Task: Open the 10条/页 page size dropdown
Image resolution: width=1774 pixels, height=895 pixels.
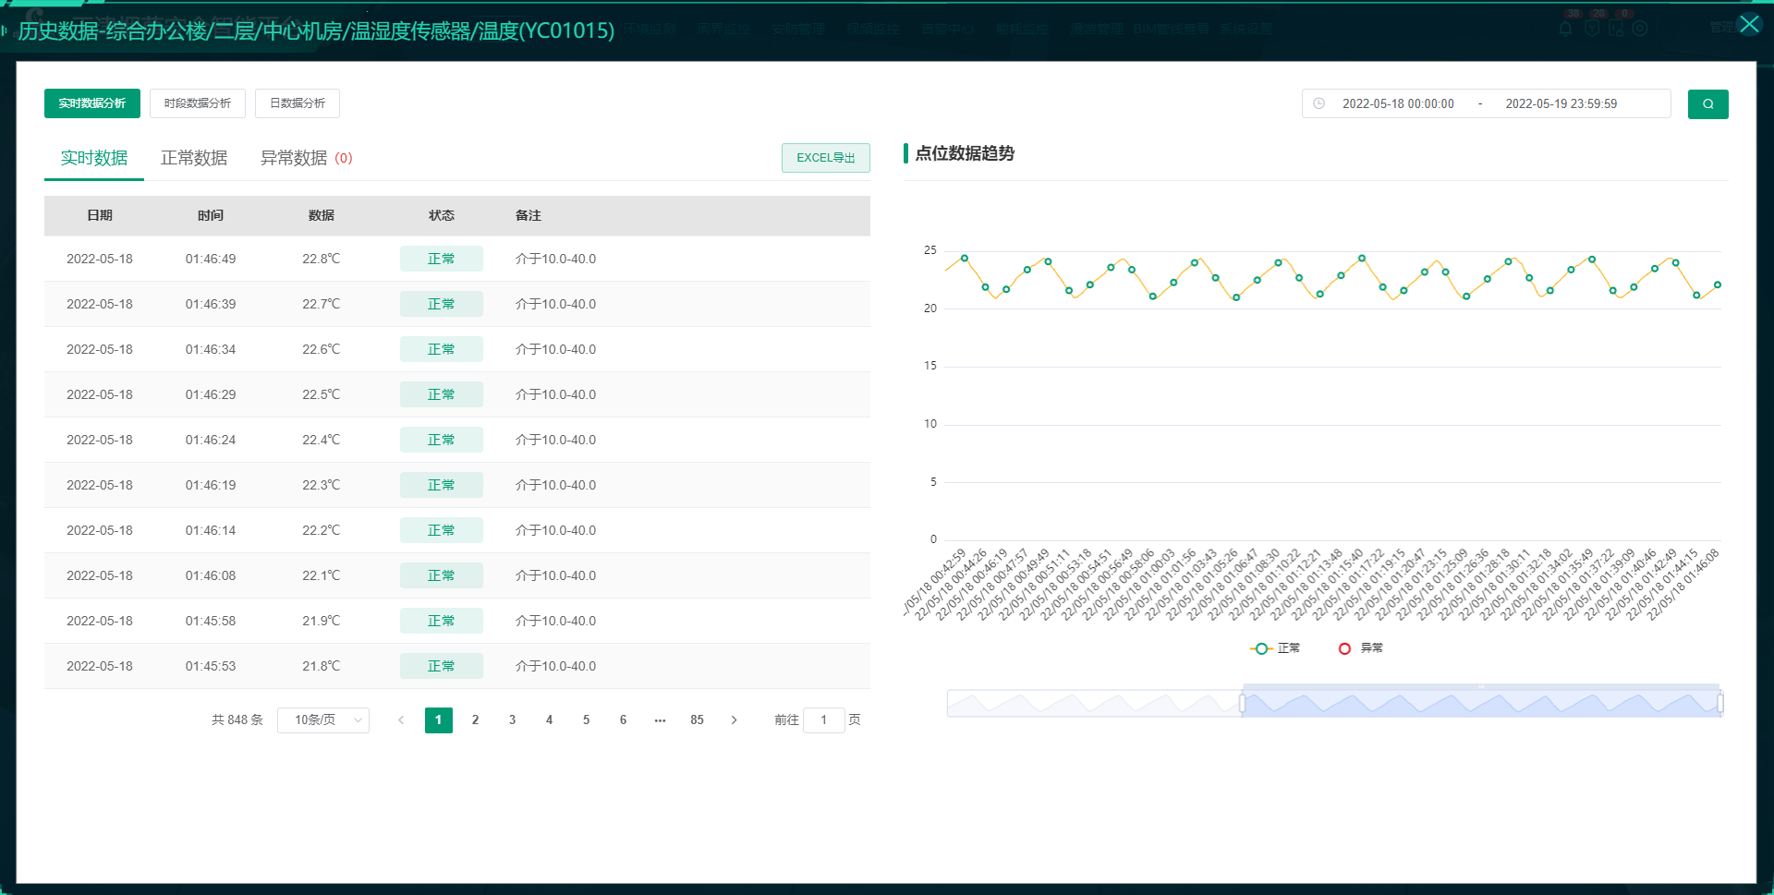Action: point(323,720)
